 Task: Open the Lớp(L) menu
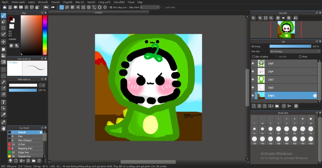tap(31, 2)
